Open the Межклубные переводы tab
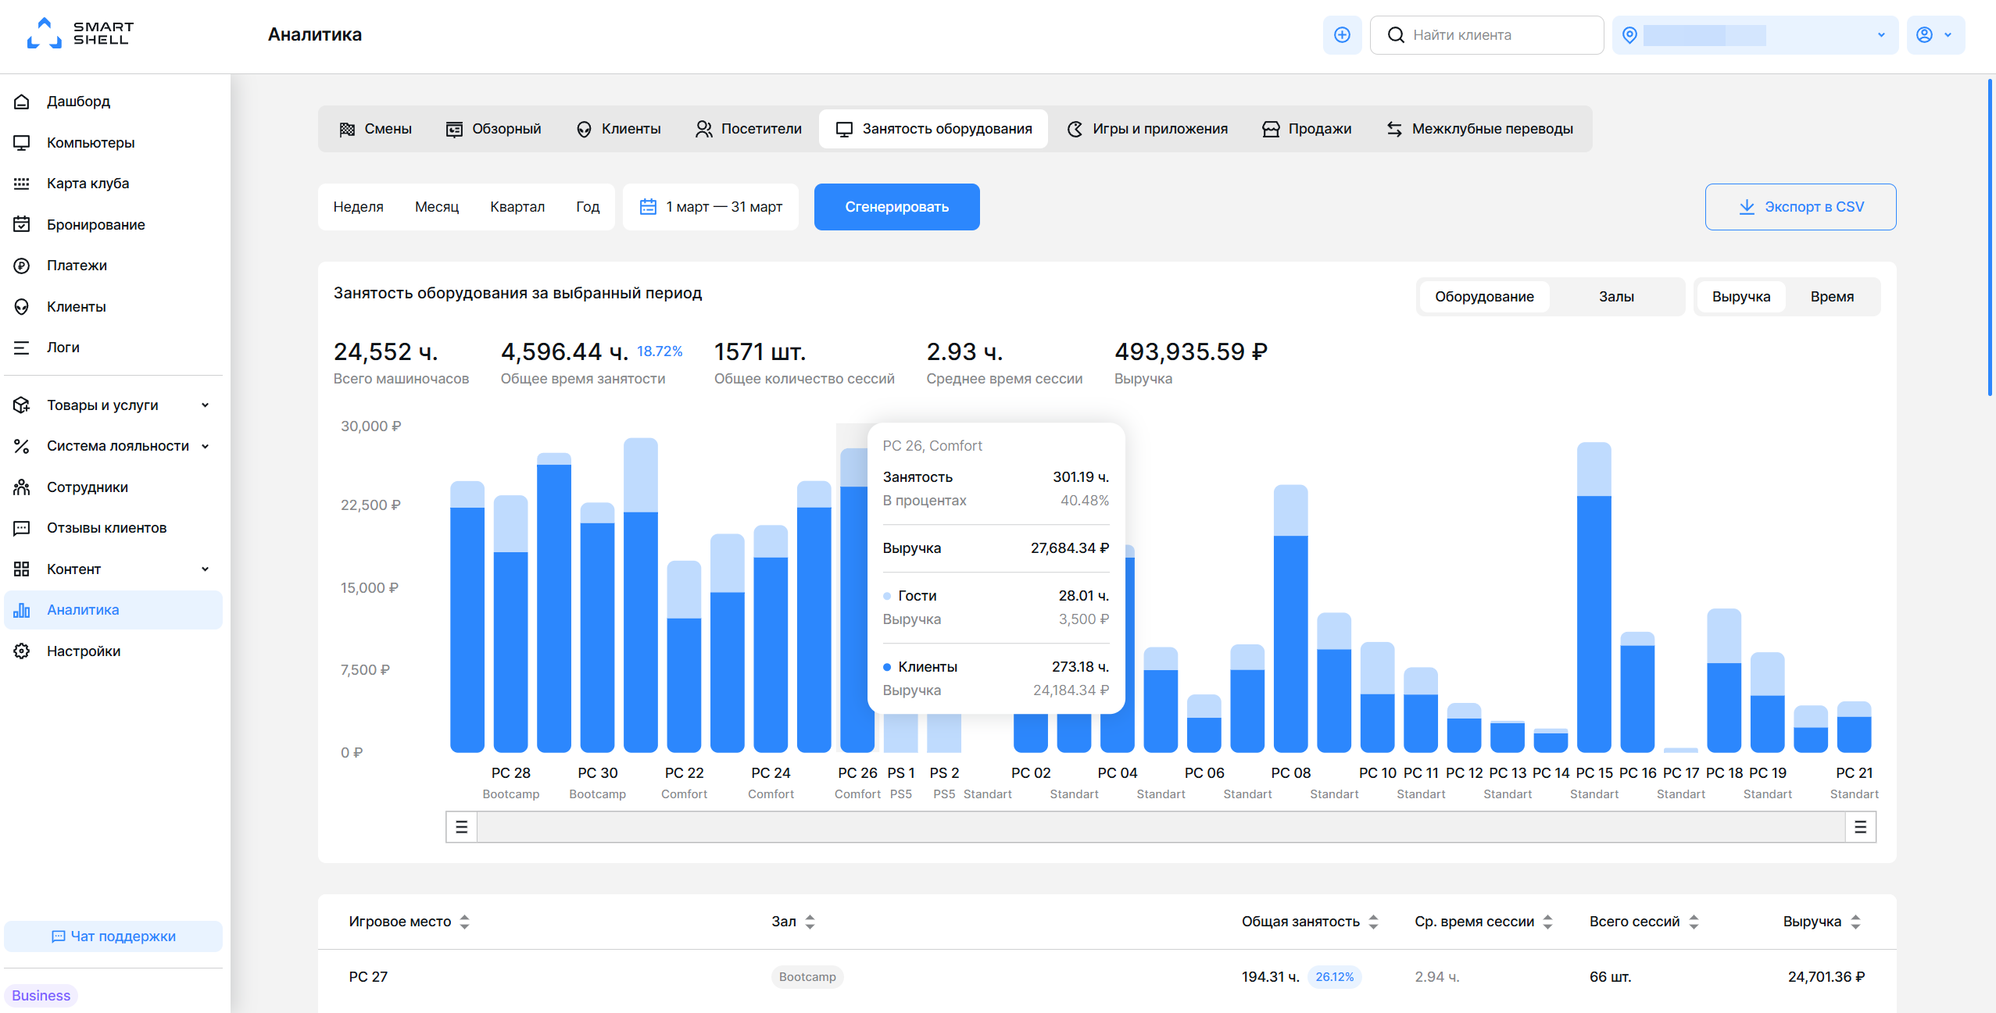The image size is (1996, 1013). (x=1479, y=129)
